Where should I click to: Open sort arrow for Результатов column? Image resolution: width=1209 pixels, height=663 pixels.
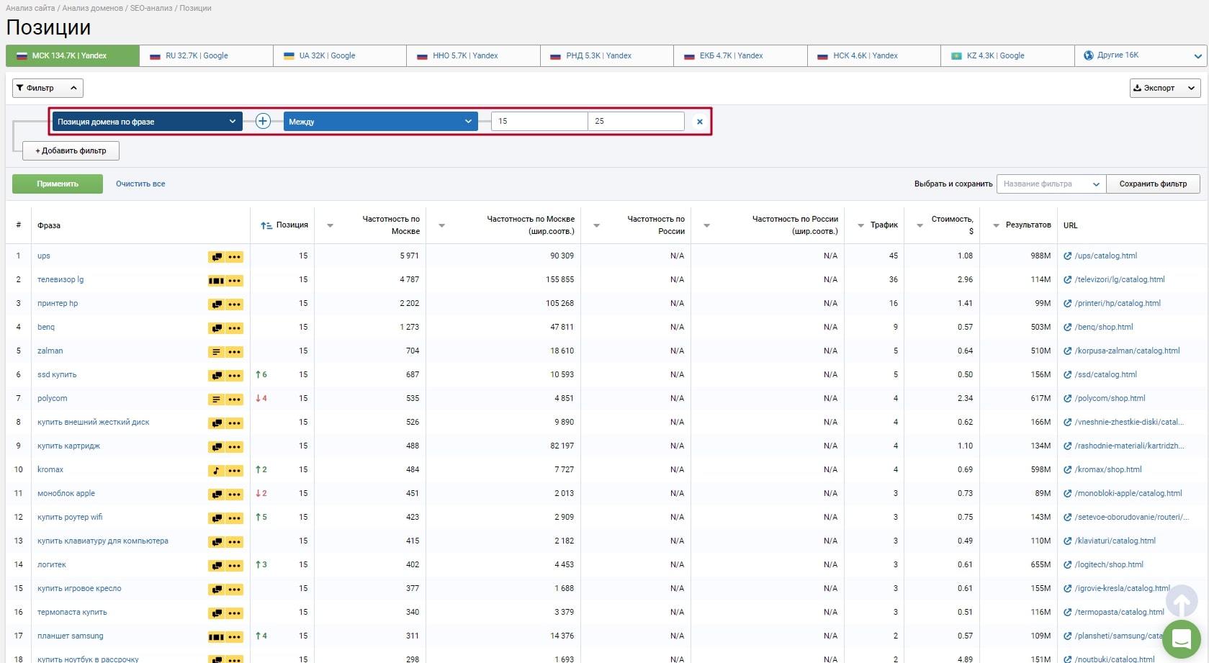[x=997, y=226]
